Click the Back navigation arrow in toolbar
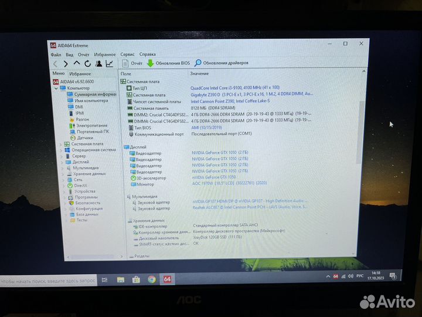 click(56, 64)
